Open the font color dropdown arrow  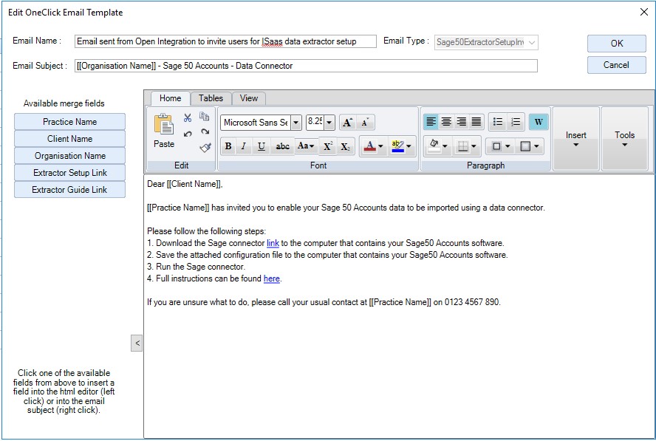380,146
